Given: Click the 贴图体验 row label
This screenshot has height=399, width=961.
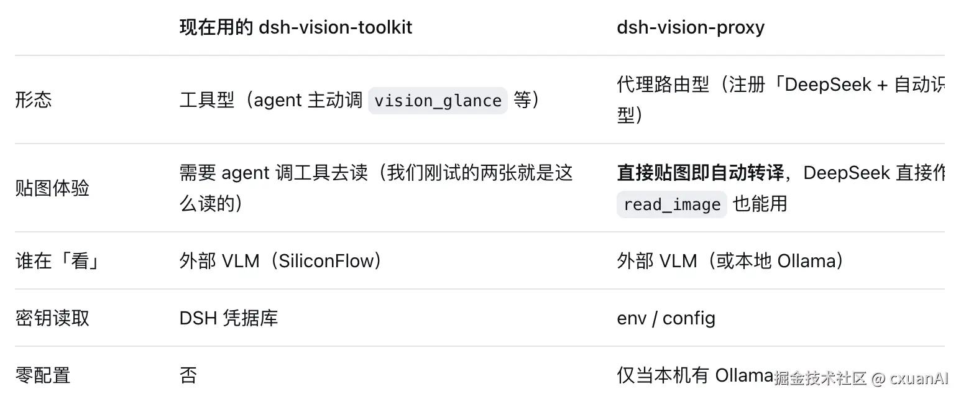Looking at the screenshot, I should [x=52, y=188].
